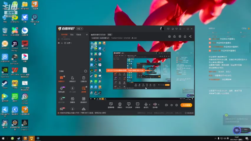Open the data assistant tool in toolbox
Image resolution: width=251 pixels, height=141 pixels.
click(83, 100)
